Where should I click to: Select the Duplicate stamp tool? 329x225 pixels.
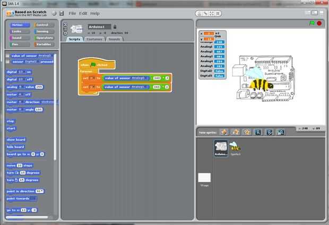(200, 14)
